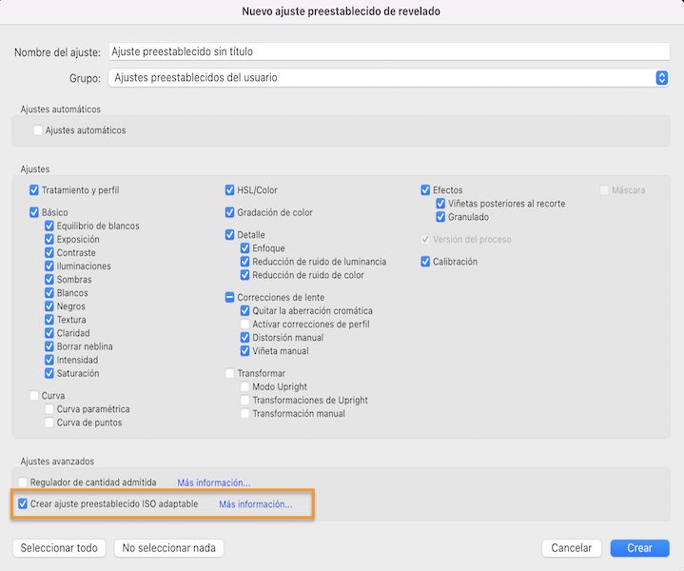Check the Transformar checkbox
This screenshot has width=684, height=571.
click(230, 374)
